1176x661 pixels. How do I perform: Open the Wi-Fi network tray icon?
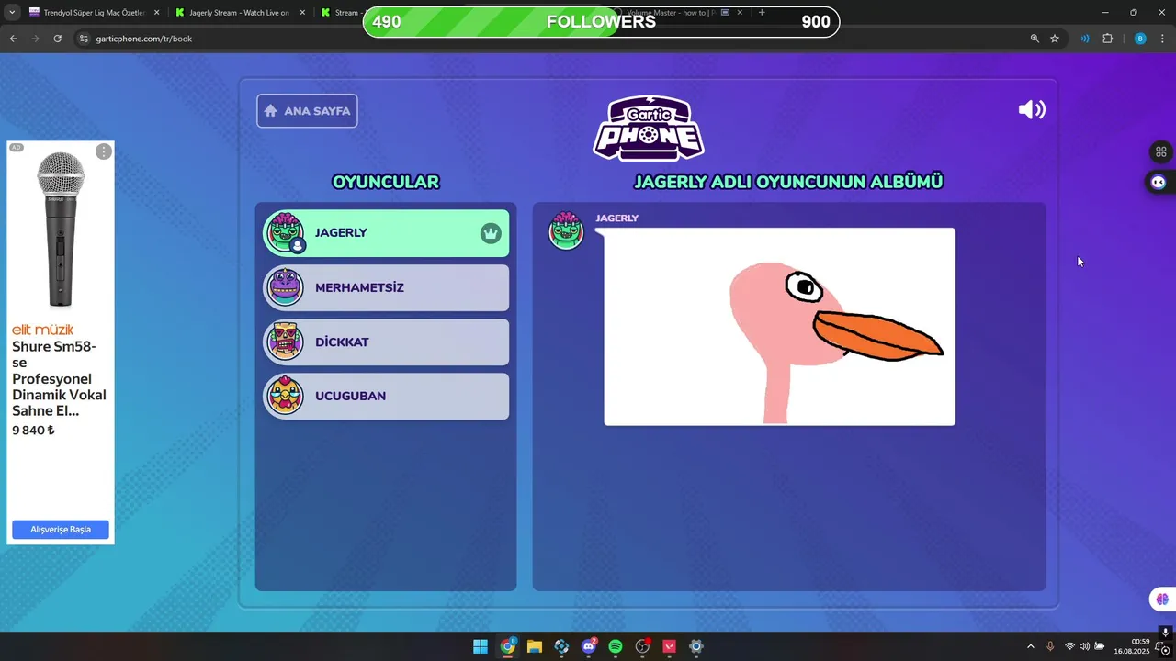click(x=1069, y=646)
